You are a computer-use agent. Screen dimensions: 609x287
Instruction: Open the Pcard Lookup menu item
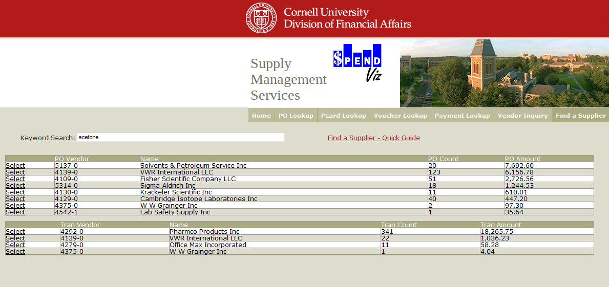click(344, 116)
